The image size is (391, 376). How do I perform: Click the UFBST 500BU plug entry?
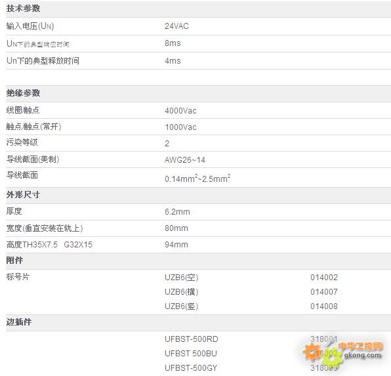click(x=191, y=354)
